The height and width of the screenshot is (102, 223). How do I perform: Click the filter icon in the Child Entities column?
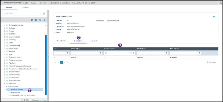tap(100, 53)
